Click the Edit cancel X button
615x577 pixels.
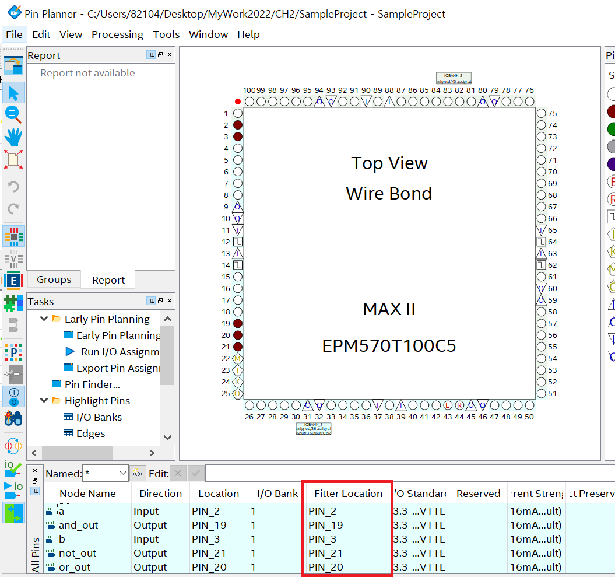[x=178, y=473]
